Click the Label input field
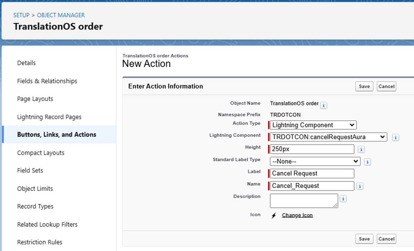 pos(312,173)
